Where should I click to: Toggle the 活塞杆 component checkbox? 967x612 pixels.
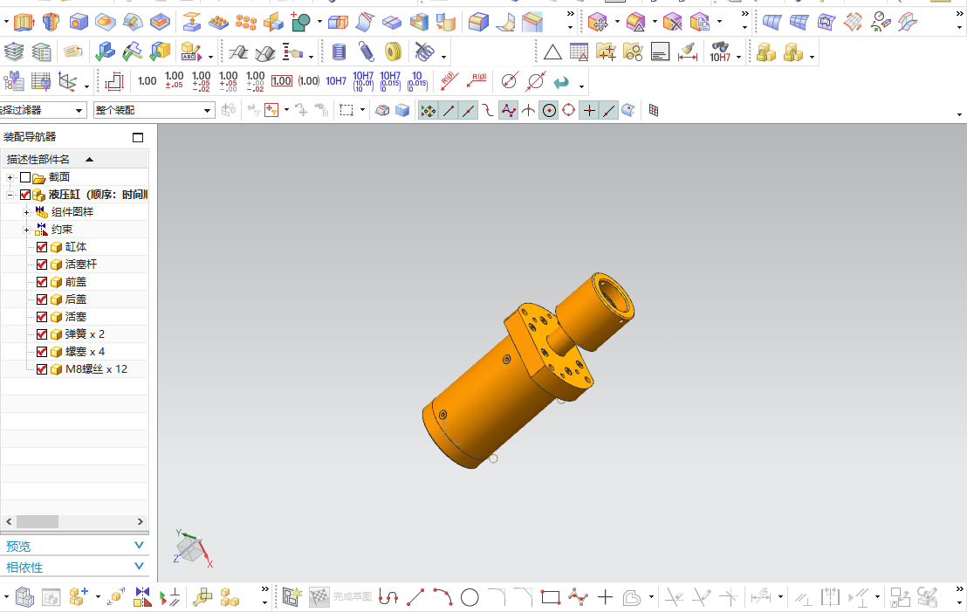coord(42,264)
